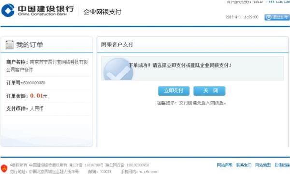290x174 pixels.
Task: Click the 邮编 100033 footer text
Action: 100,172
